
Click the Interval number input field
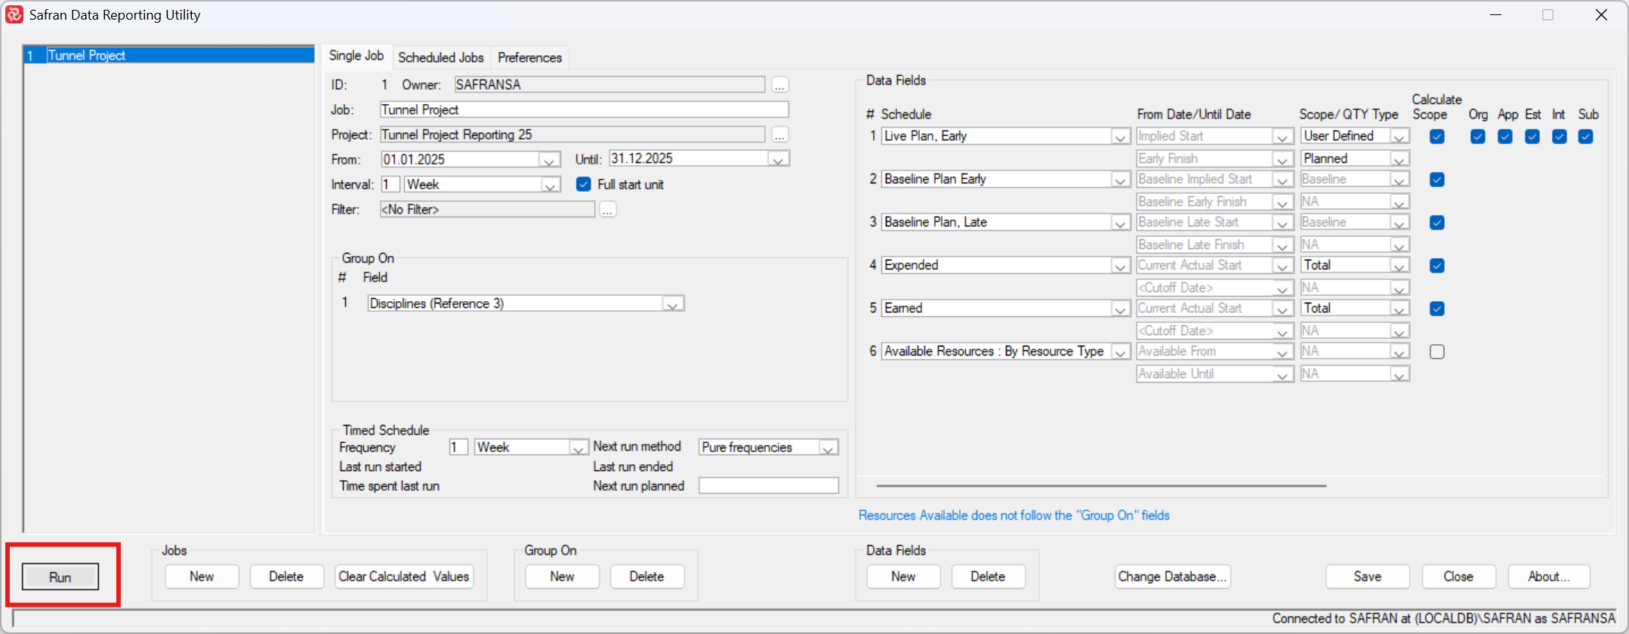390,184
